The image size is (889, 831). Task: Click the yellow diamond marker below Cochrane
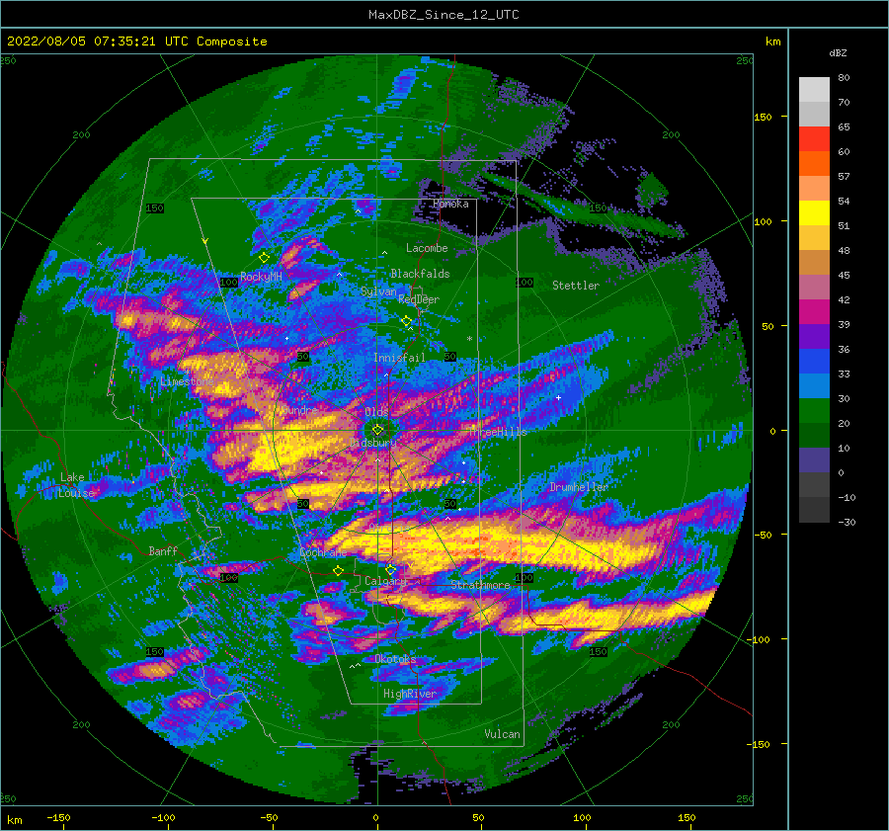click(x=338, y=571)
